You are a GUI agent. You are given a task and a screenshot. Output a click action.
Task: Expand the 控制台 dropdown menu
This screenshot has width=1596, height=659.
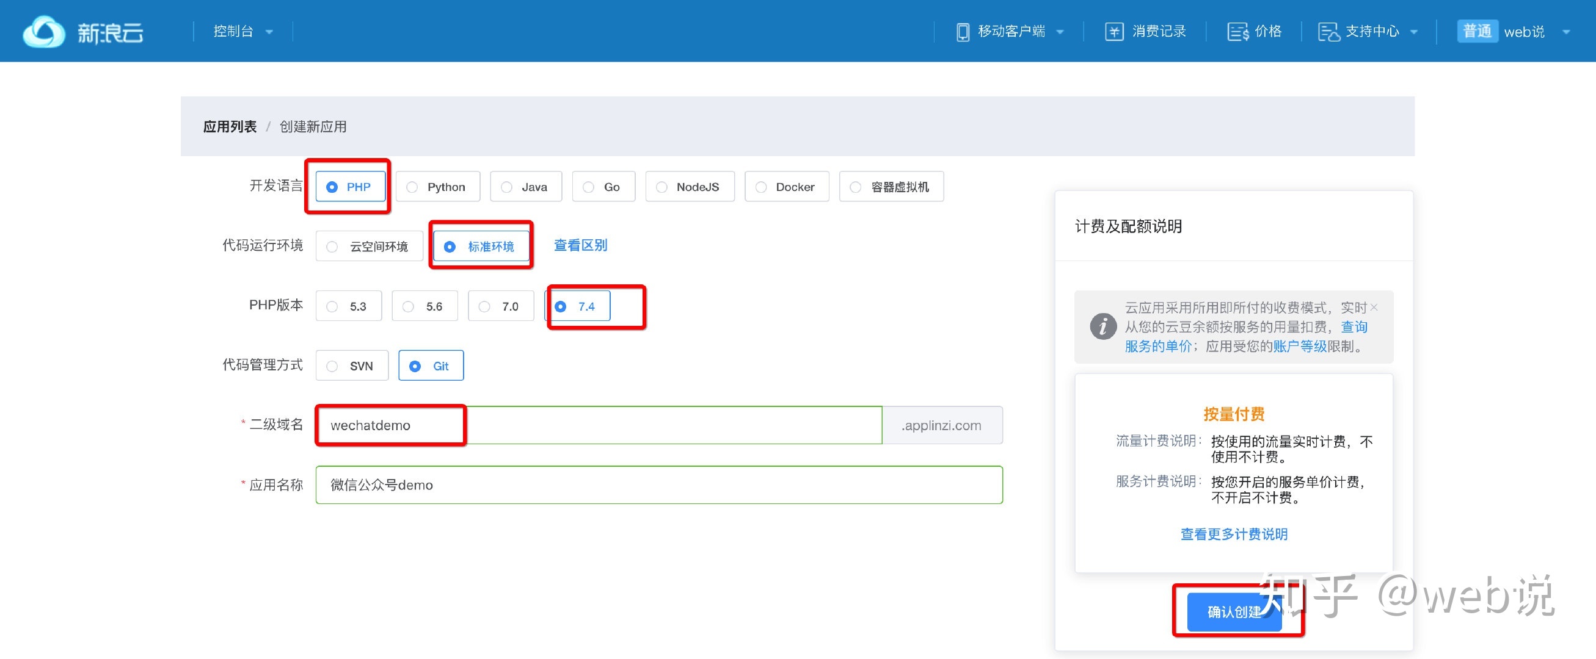[x=243, y=31]
